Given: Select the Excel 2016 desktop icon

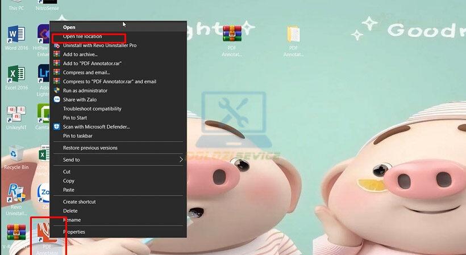Looking at the screenshot, I should coord(16,75).
